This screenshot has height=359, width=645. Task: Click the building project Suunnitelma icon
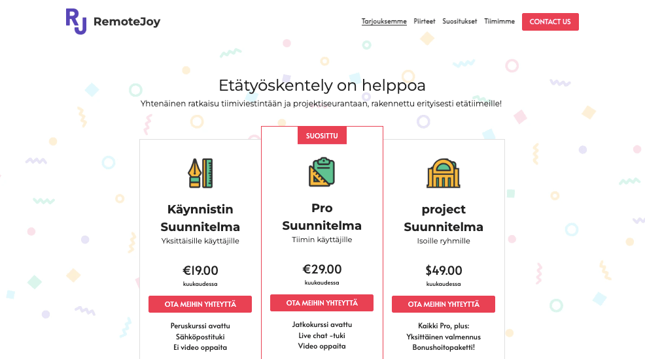click(444, 173)
